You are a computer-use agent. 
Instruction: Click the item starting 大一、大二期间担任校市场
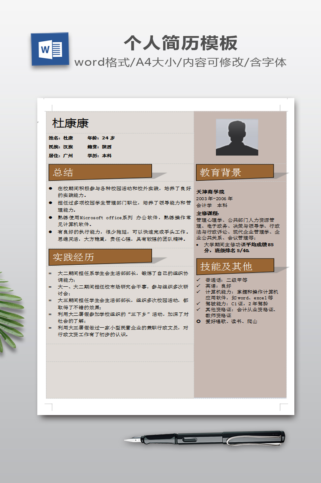coord(123,290)
